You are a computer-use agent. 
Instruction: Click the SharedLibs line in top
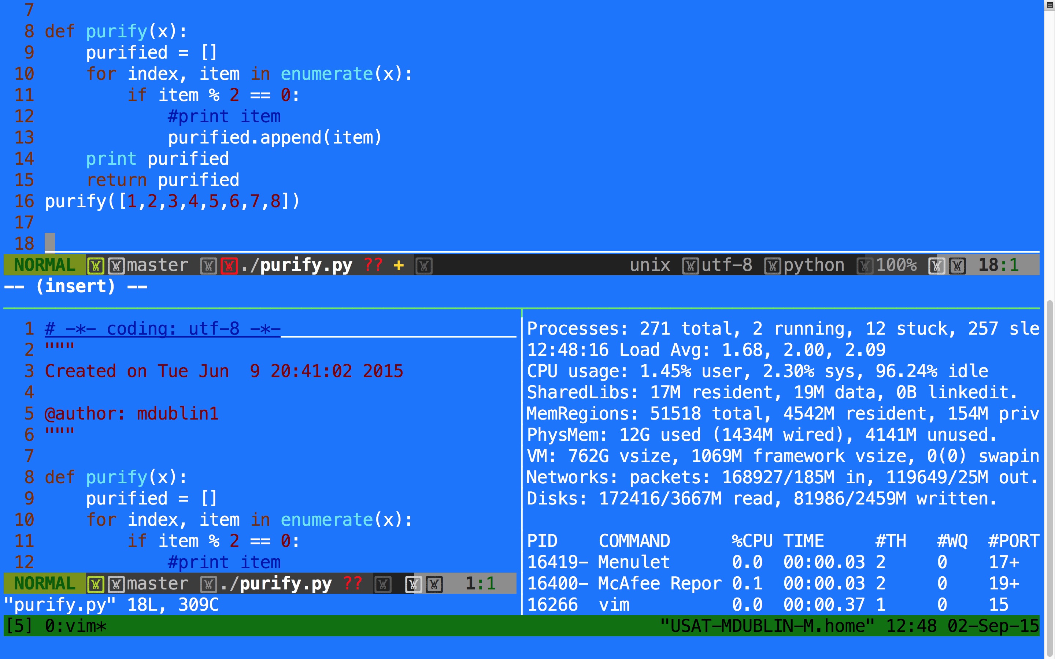[x=773, y=393]
